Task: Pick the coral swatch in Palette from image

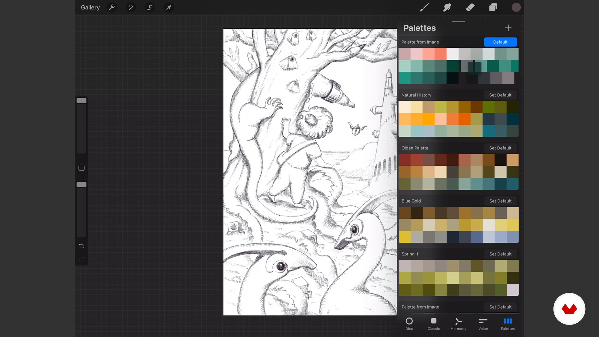Action: coord(441,54)
